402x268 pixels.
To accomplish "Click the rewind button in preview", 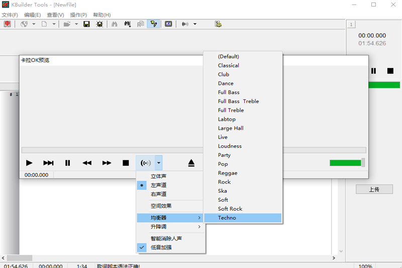I will coord(87,163).
